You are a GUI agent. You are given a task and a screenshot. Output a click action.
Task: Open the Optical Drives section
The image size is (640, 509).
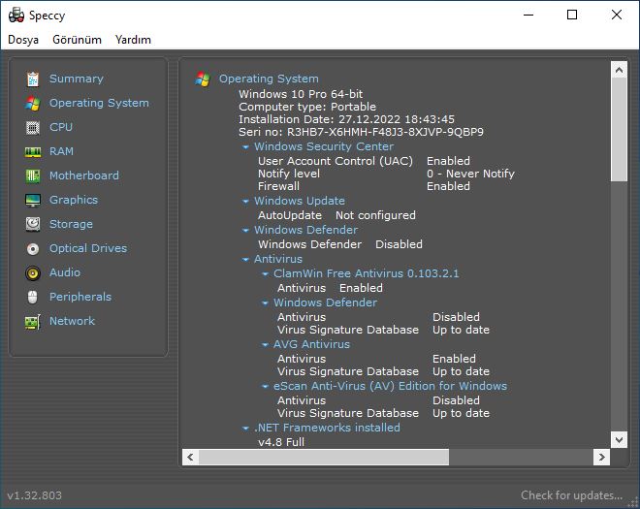point(88,248)
